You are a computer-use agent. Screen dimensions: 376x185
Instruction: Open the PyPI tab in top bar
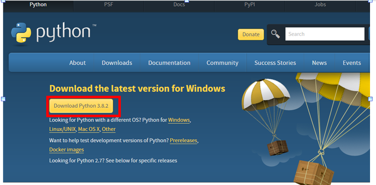point(250,4)
